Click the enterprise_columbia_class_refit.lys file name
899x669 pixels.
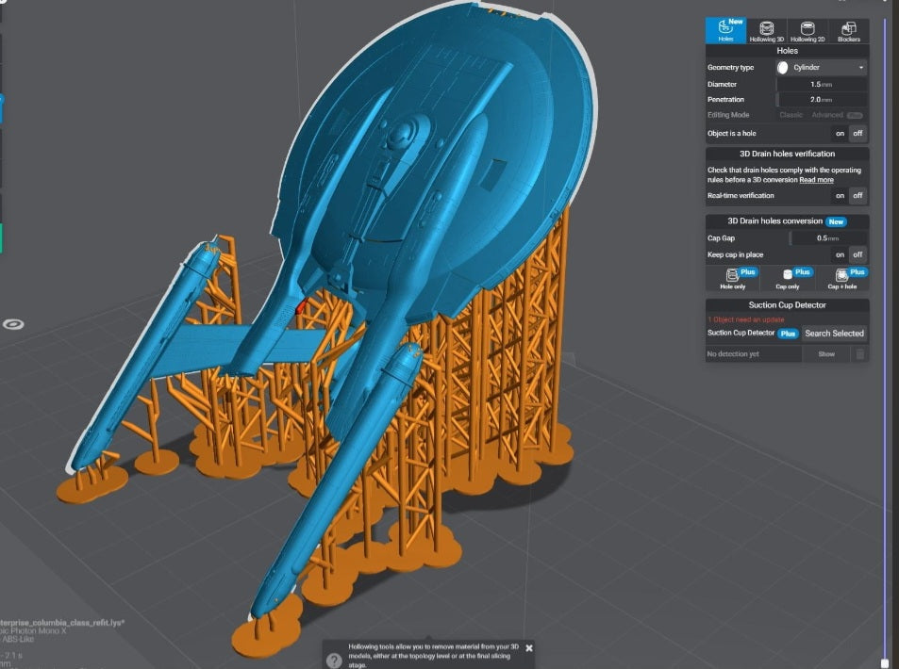(62, 623)
